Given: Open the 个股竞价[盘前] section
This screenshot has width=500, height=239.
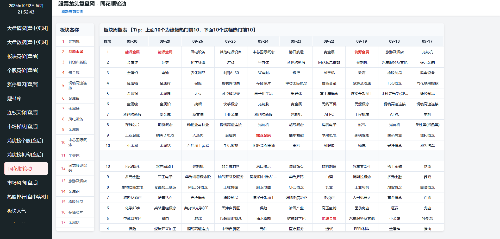Looking at the screenshot, I should pos(23,70).
